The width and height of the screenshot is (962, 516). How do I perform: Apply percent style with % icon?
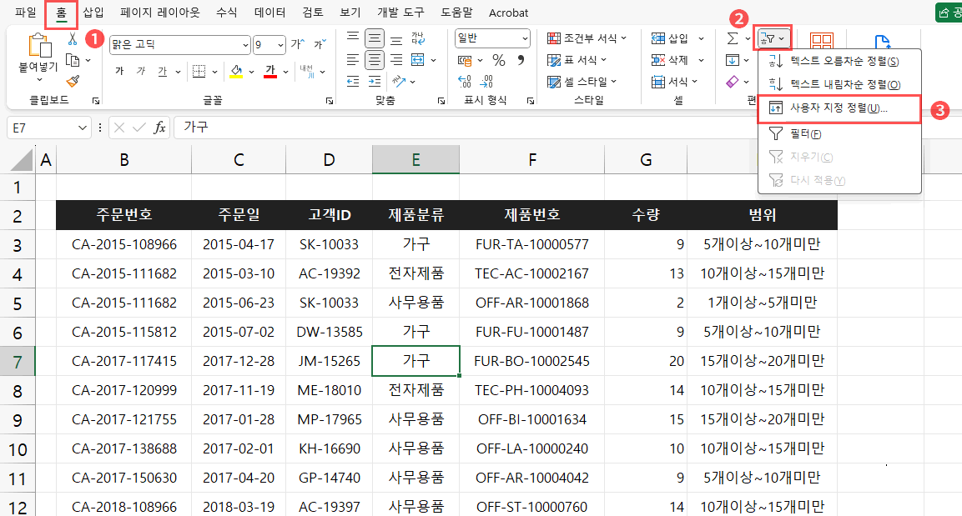[499, 60]
